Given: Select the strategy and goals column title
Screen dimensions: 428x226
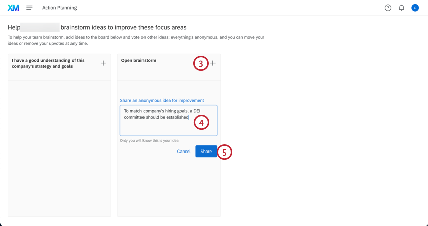Looking at the screenshot, I should pyautogui.click(x=48, y=63).
